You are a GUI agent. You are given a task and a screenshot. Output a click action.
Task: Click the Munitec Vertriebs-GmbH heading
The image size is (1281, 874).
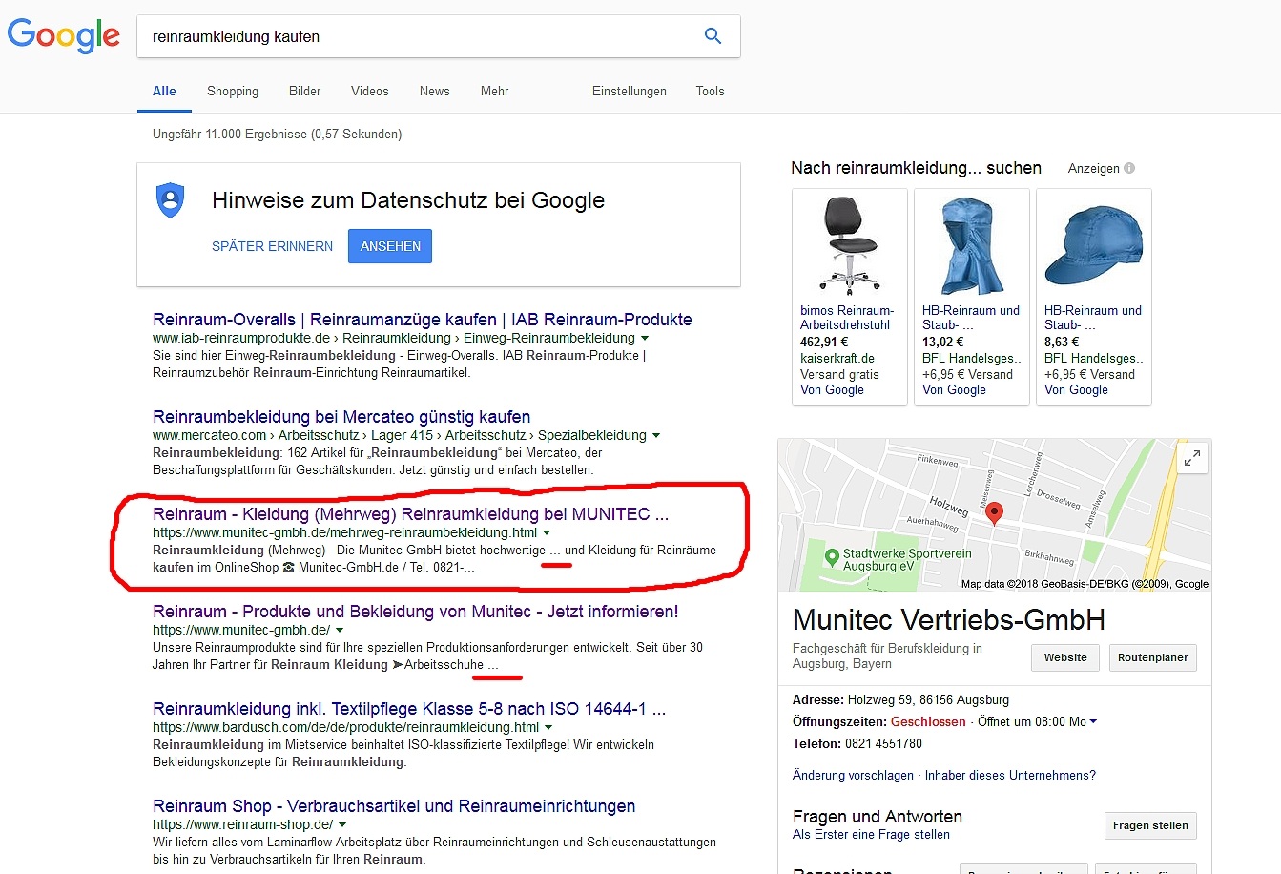[x=949, y=620]
